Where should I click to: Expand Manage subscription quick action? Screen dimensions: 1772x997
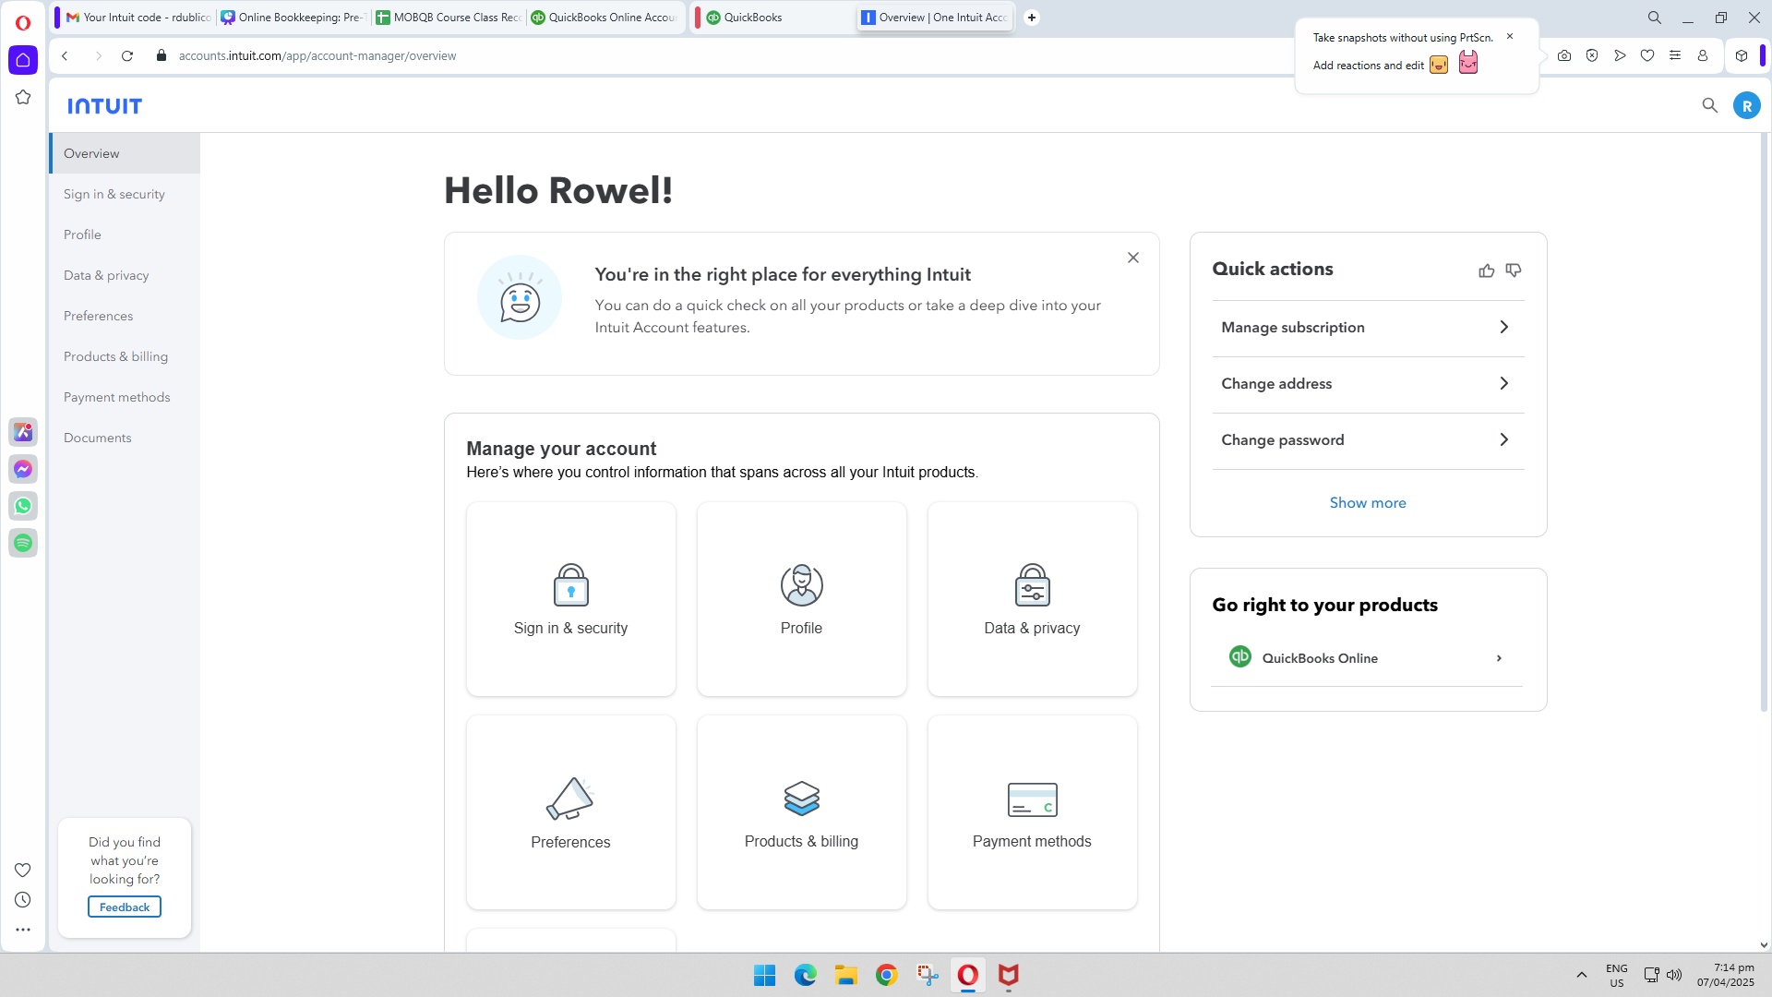[1368, 328]
